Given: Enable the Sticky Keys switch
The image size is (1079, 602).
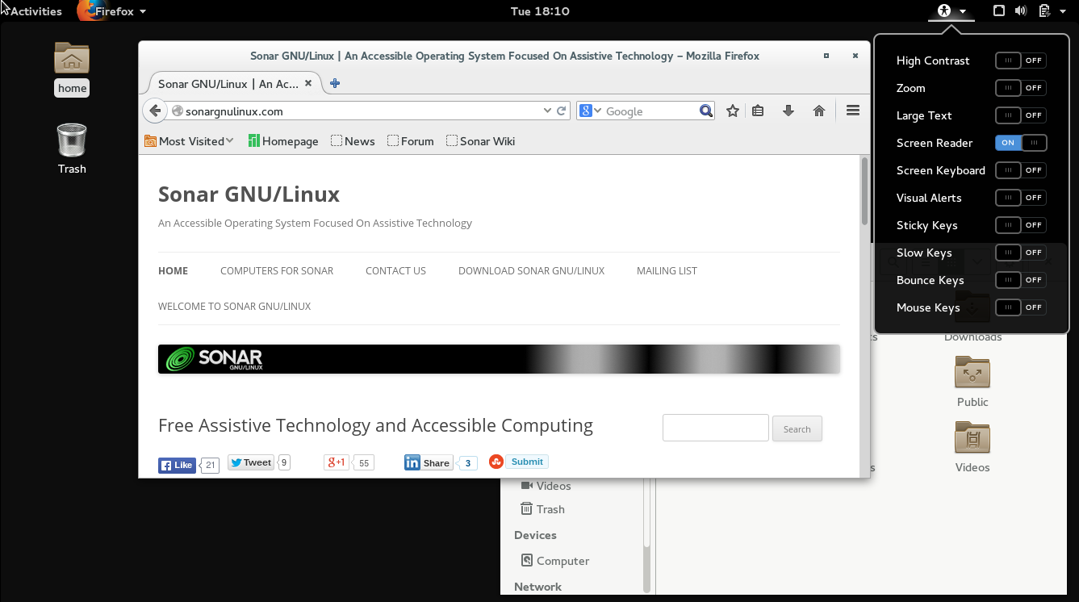Looking at the screenshot, I should coord(1021,225).
